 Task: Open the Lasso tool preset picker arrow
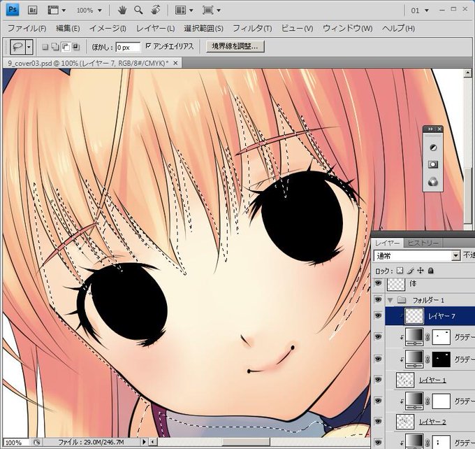[x=29, y=47]
